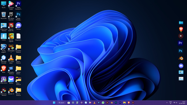187x105 pixels.
Task: Select the fakegmails blank file icon
Action: click(x=18, y=37)
